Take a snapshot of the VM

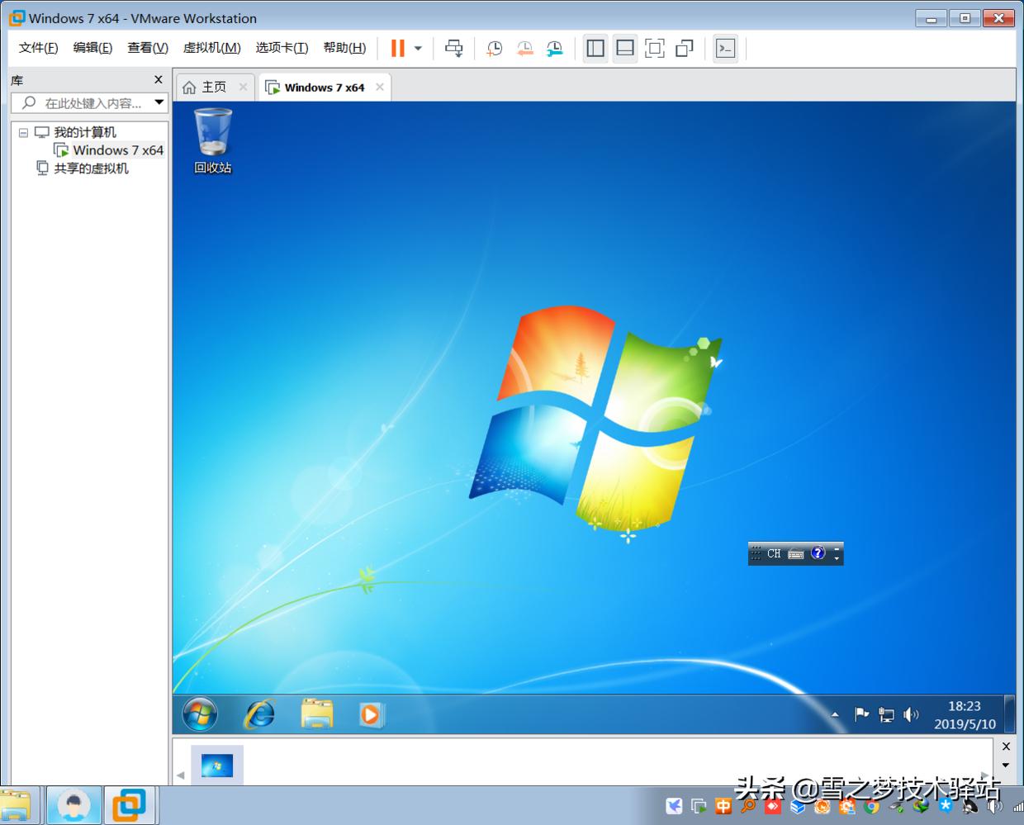tap(494, 48)
